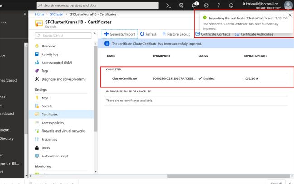Open Overview in the resource menu
Screen dimensions: 294x184
coord(48,46)
